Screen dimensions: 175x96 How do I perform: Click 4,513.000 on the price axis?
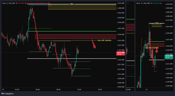[x=121, y=74]
